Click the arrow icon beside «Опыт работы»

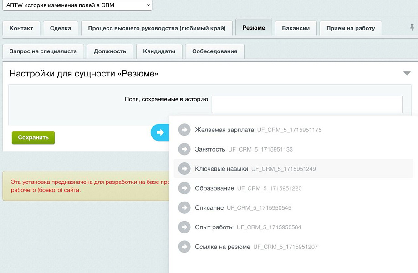(184, 227)
